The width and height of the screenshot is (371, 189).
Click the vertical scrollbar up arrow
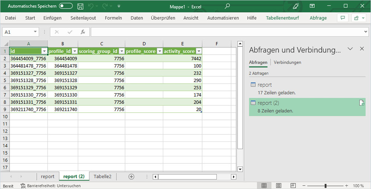tap(240, 44)
